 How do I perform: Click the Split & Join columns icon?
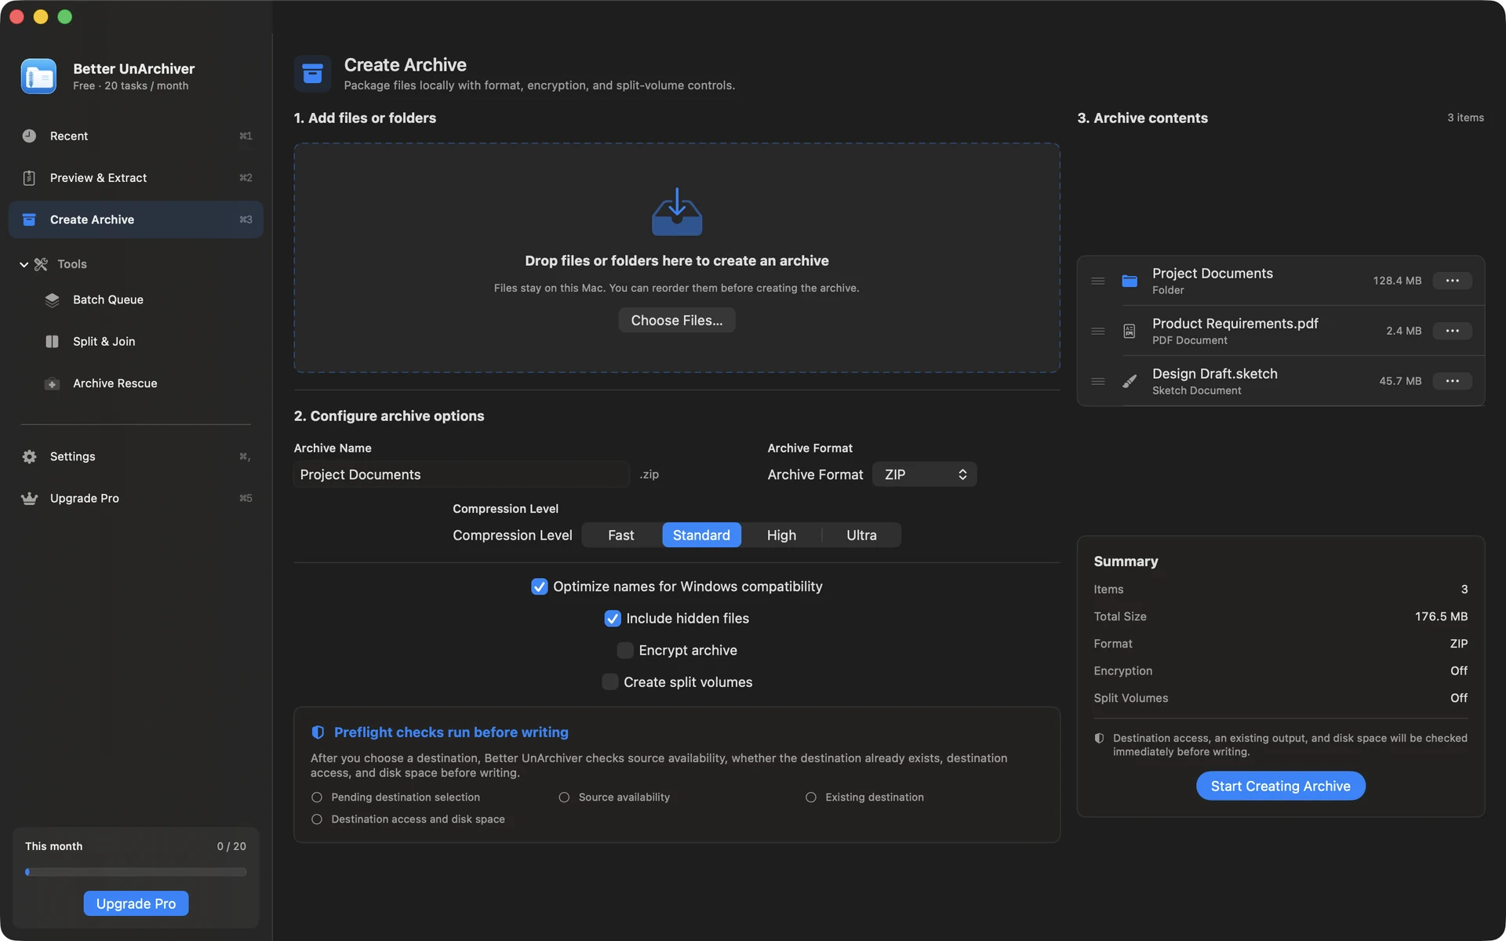click(x=52, y=342)
